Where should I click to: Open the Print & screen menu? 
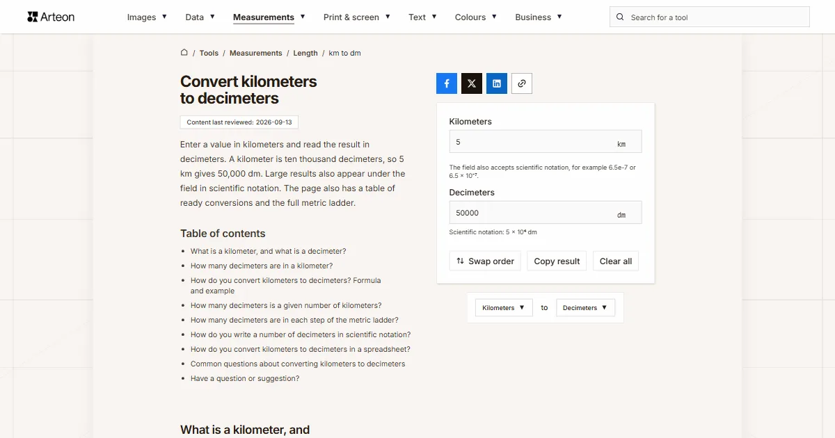click(357, 17)
